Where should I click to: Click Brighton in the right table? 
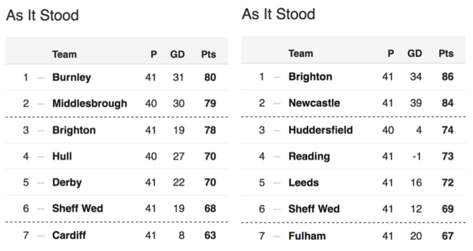point(310,77)
